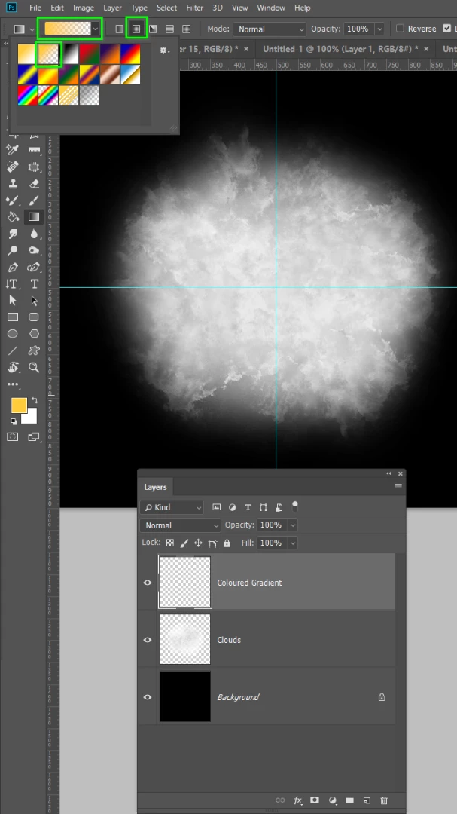Image resolution: width=457 pixels, height=814 pixels.
Task: Choose the Angle Gradient style
Action: pyautogui.click(x=153, y=29)
